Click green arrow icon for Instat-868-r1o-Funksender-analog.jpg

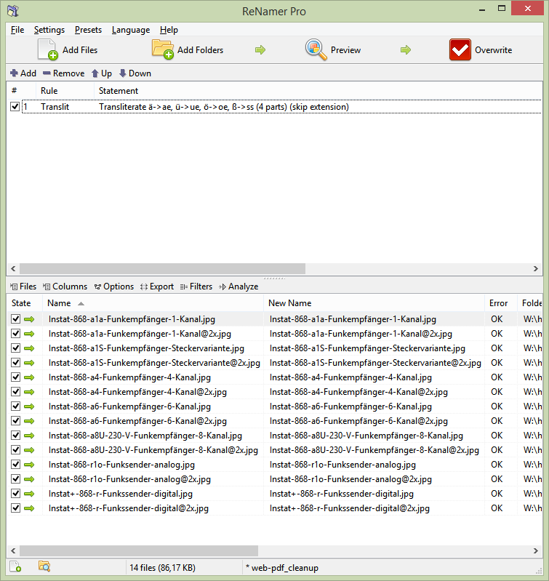29,465
